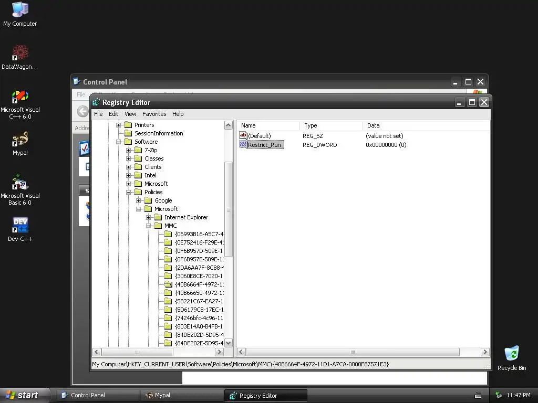Open the Help menu in Registry Editor

pyautogui.click(x=178, y=114)
